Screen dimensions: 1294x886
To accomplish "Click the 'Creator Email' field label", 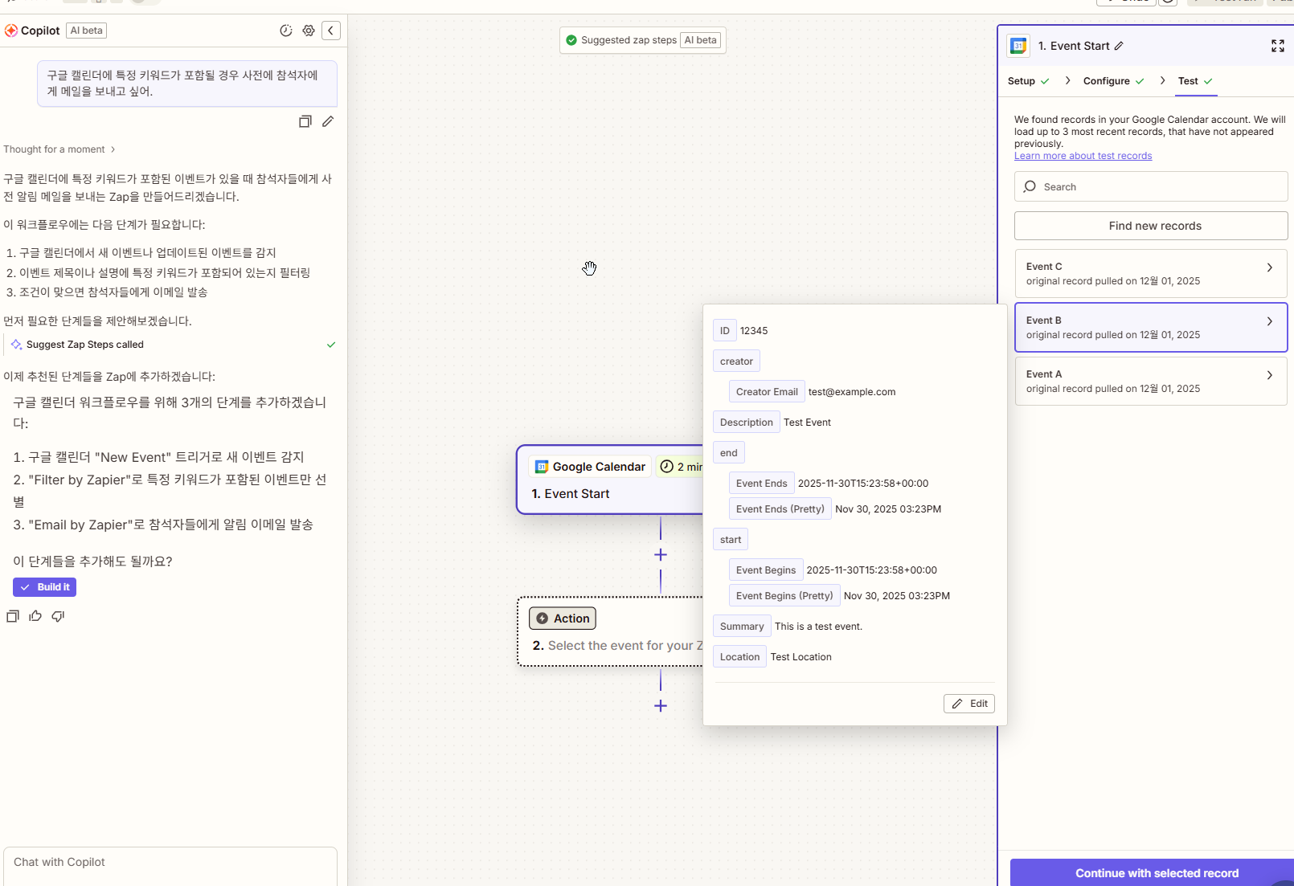I will pyautogui.click(x=767, y=392).
